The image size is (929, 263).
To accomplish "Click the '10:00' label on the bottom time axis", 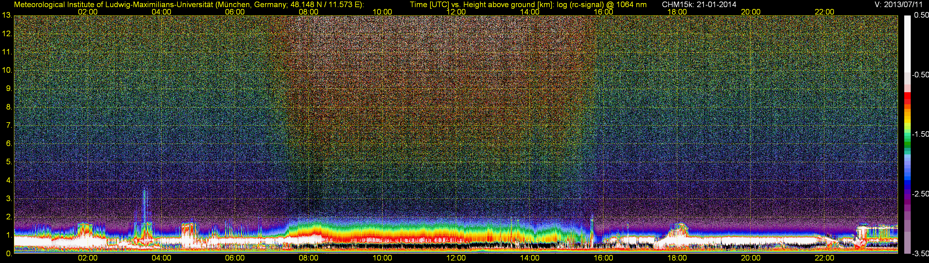I will coord(382,258).
